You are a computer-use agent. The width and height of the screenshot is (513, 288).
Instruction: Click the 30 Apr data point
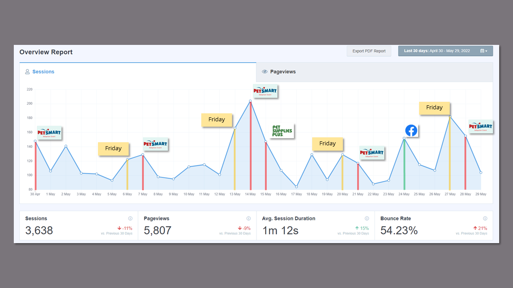click(x=35, y=141)
